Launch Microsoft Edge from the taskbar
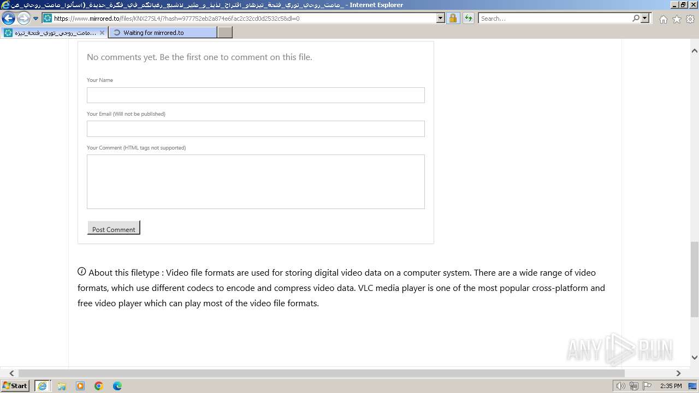Image resolution: width=699 pixels, height=393 pixels. click(117, 386)
